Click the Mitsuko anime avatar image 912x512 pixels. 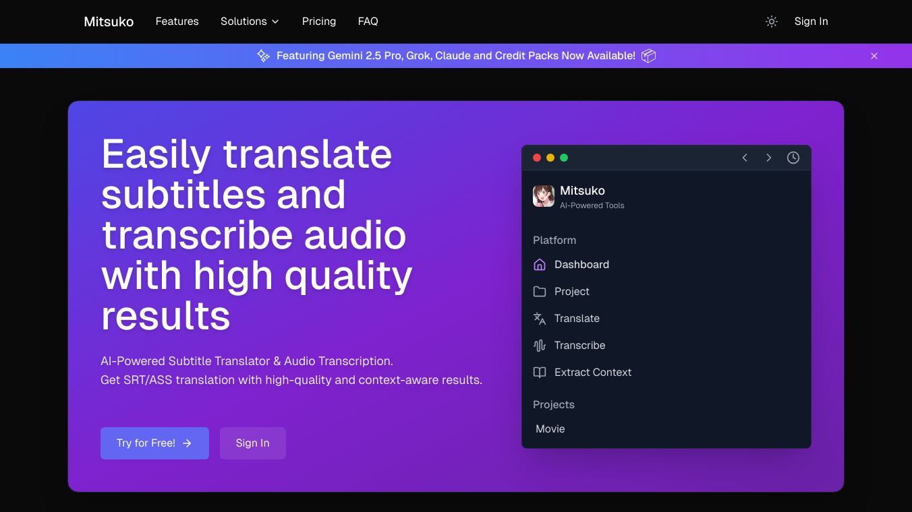pyautogui.click(x=544, y=196)
